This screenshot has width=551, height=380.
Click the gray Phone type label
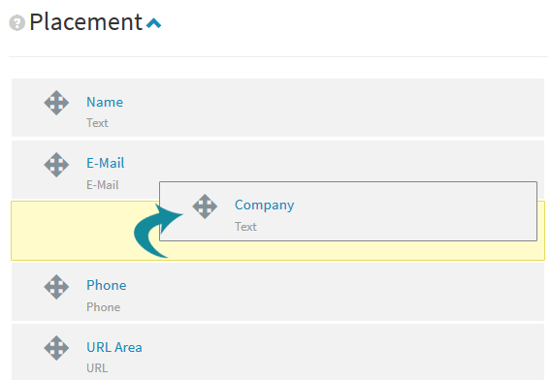tap(103, 307)
